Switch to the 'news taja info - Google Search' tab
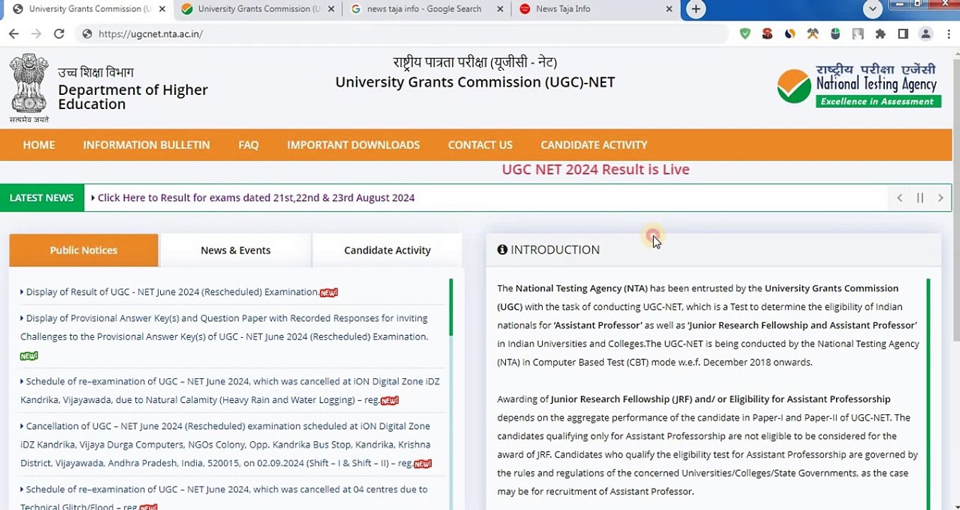Image resolution: width=960 pixels, height=510 pixels. point(425,9)
